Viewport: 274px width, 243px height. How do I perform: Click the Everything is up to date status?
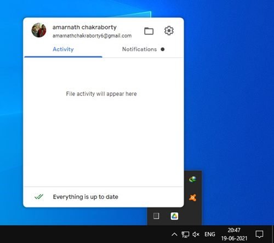[x=85, y=197]
